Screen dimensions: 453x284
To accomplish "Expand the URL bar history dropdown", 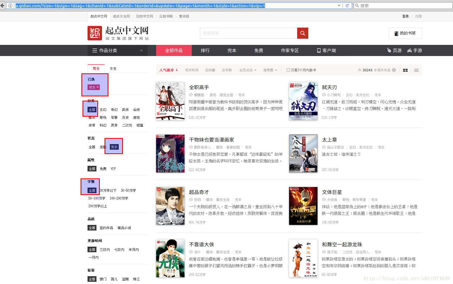I will pyautogui.click(x=339, y=6).
